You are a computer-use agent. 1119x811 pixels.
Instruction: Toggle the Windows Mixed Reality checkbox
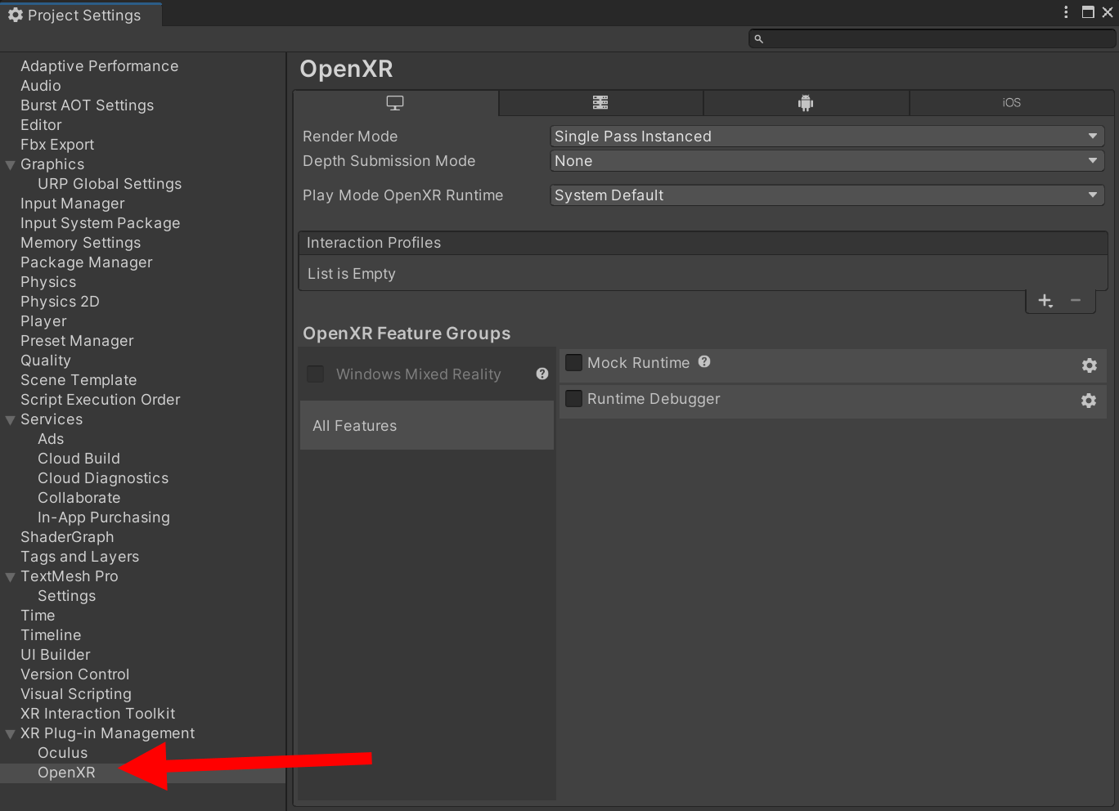click(x=315, y=374)
